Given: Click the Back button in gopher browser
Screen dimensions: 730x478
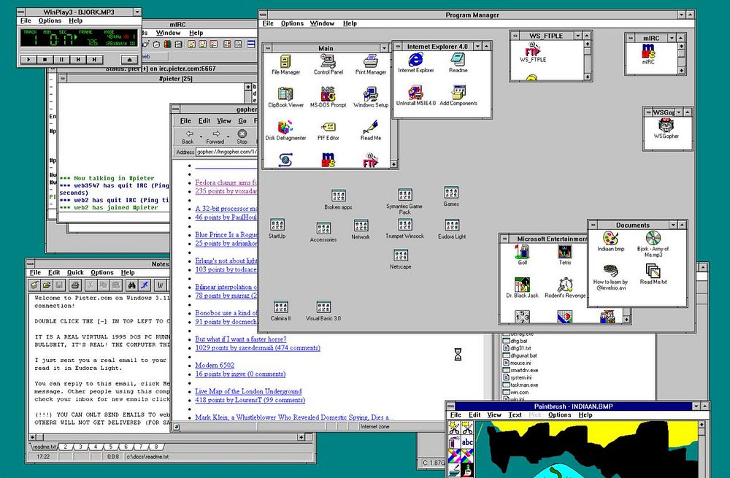Looking at the screenshot, I should [188, 137].
